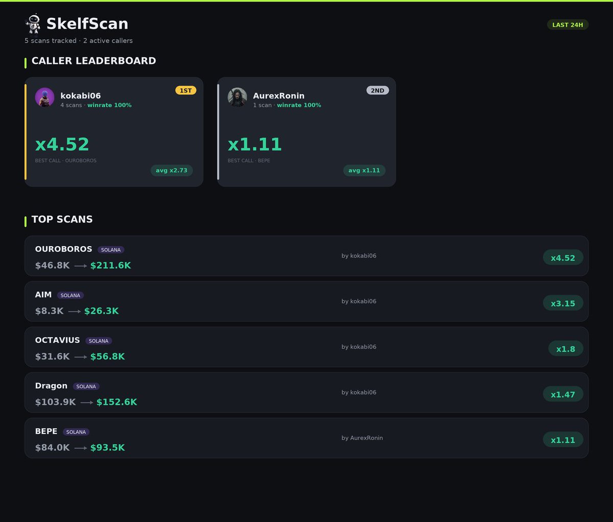The image size is (613, 522).
Task: Open the BEPE scan title
Action: point(46,431)
